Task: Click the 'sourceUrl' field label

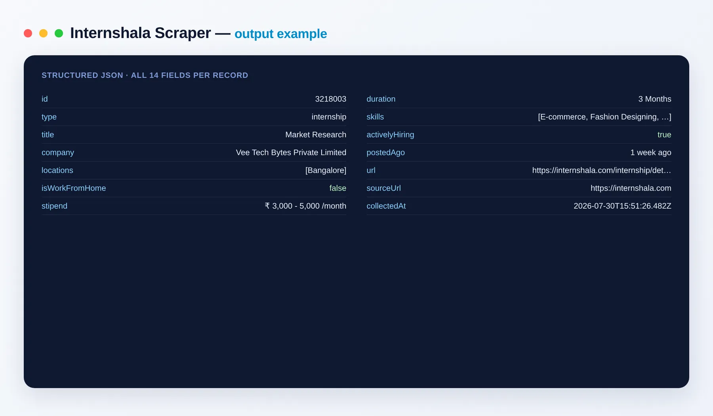Action: tap(383, 188)
